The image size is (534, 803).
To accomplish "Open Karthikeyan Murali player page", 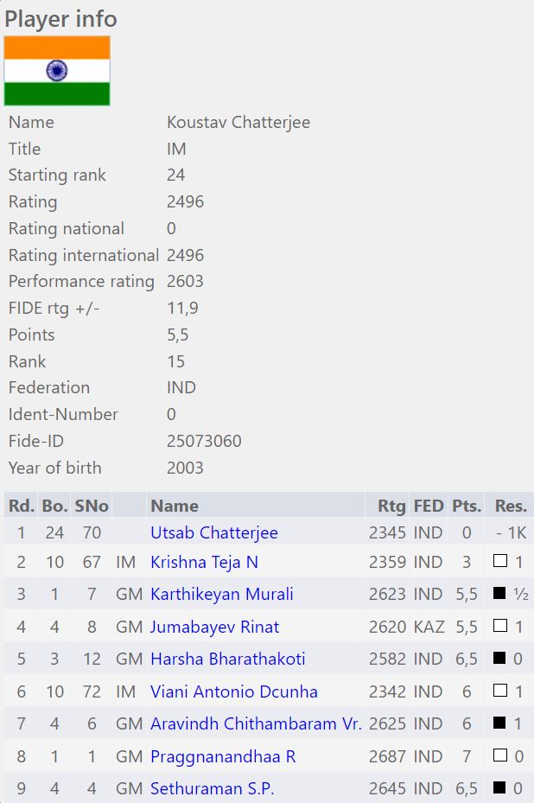I will 222,594.
